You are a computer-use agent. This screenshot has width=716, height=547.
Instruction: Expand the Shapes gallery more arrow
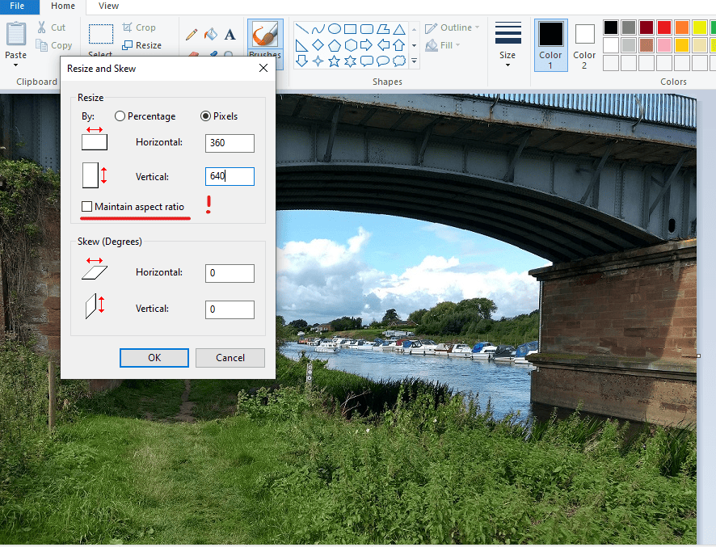(415, 61)
